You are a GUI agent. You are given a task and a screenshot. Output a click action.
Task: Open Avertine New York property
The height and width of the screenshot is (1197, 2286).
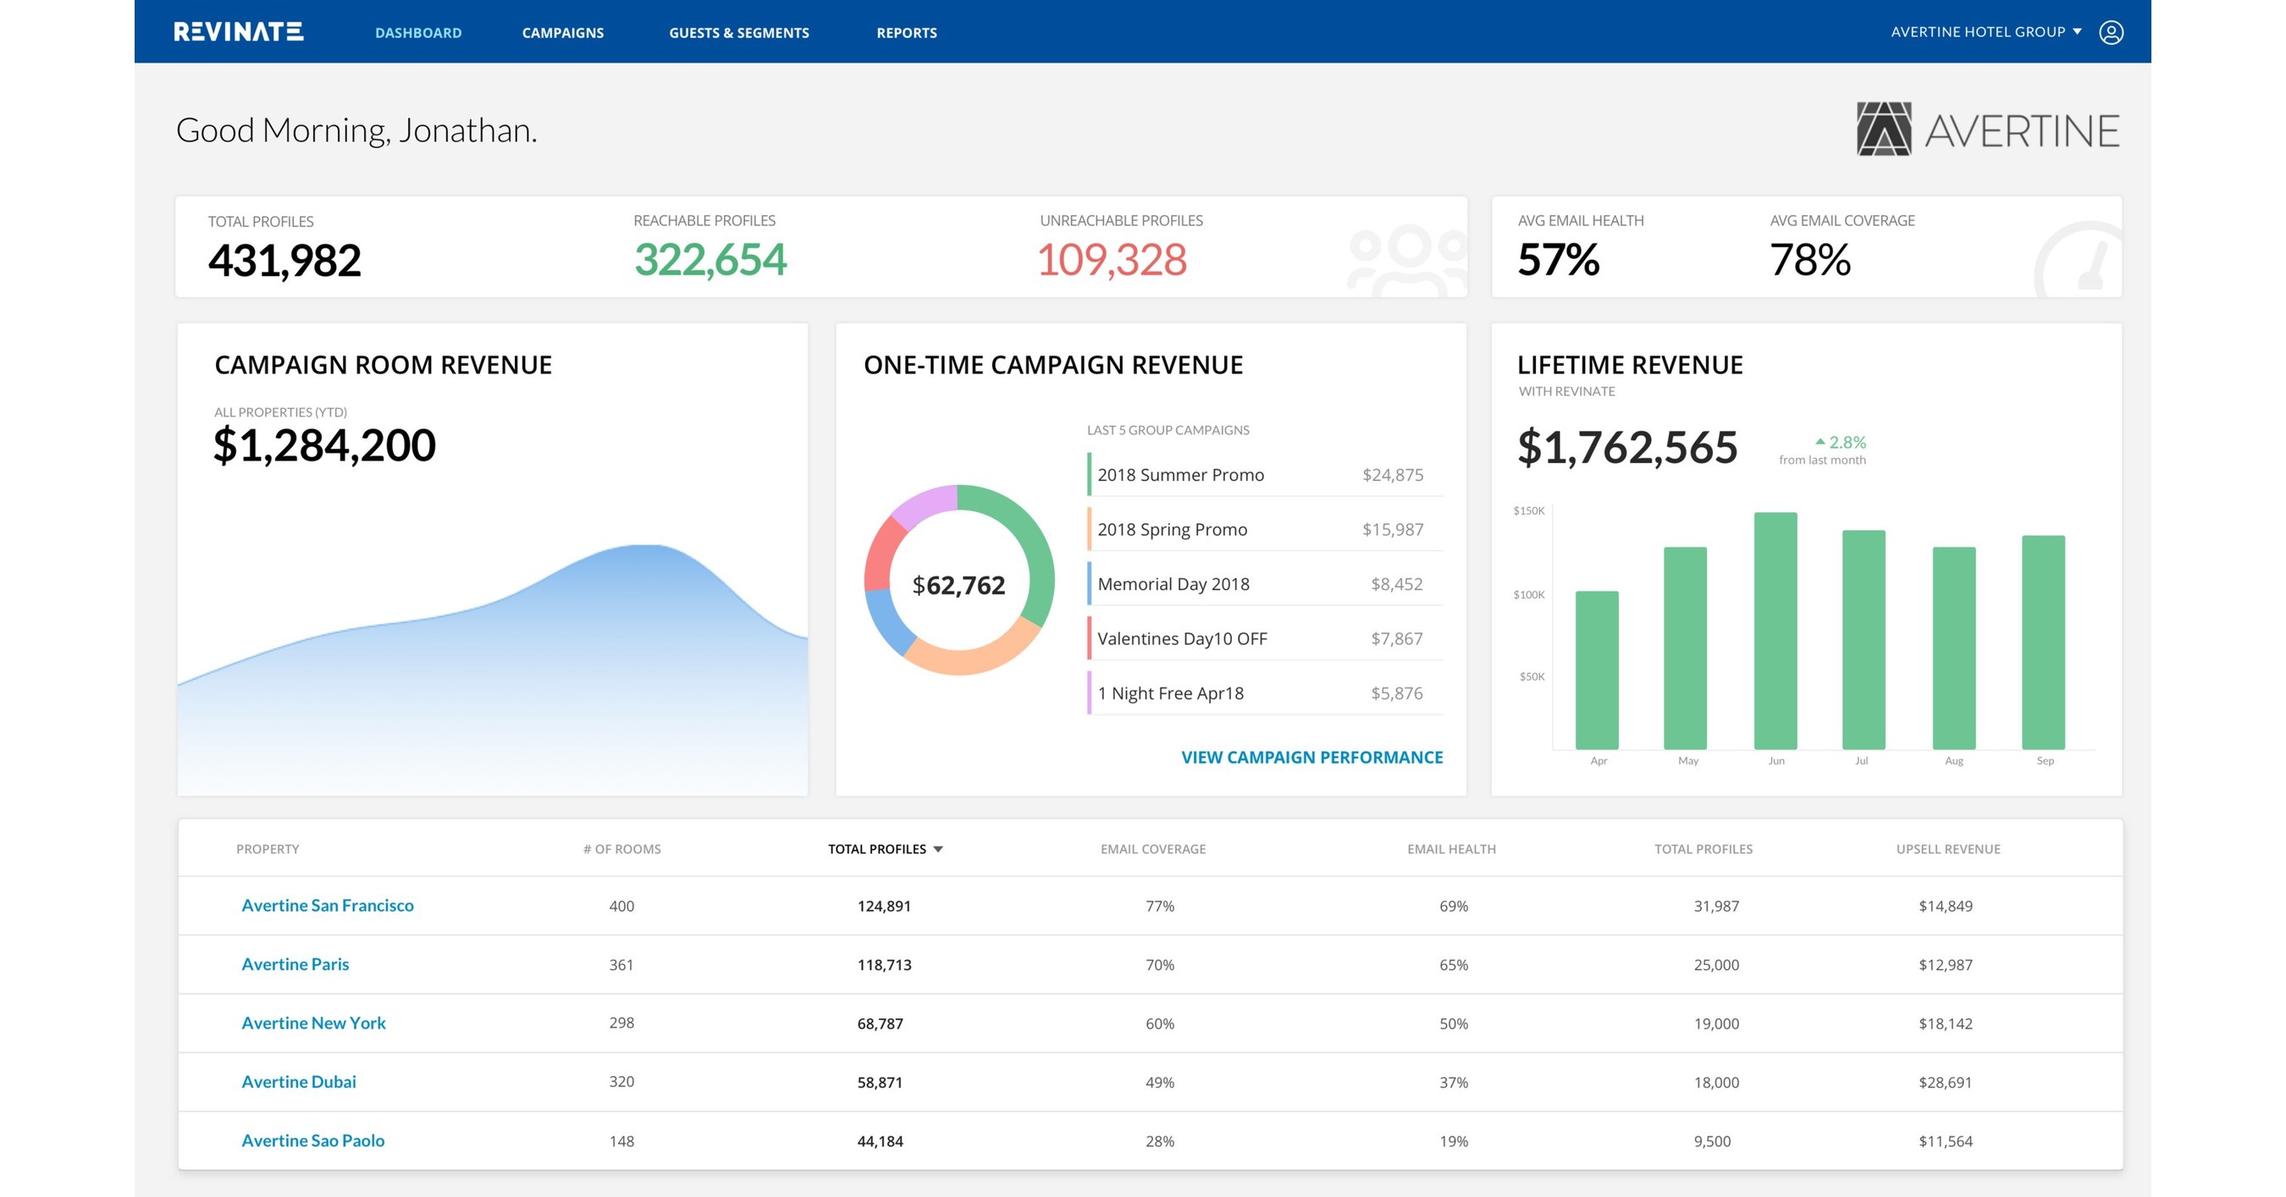coord(313,1023)
